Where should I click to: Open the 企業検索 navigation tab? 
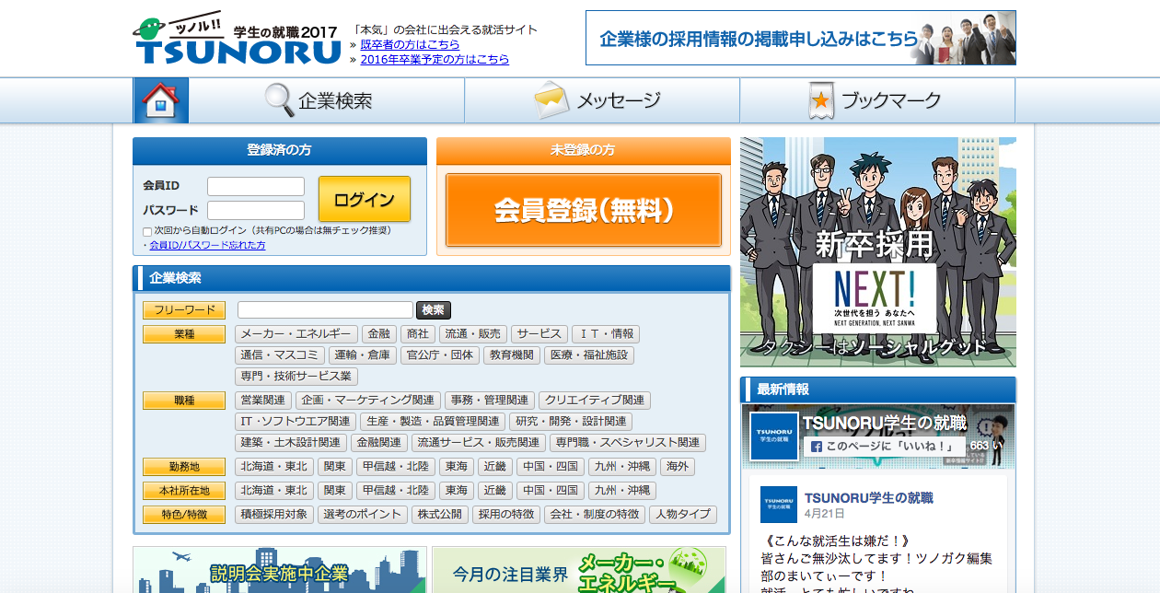click(x=327, y=100)
